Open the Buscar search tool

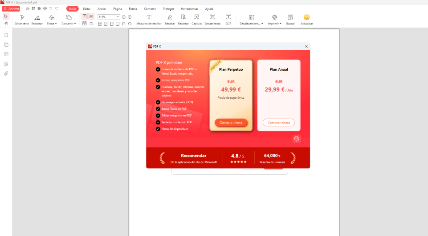(290, 20)
